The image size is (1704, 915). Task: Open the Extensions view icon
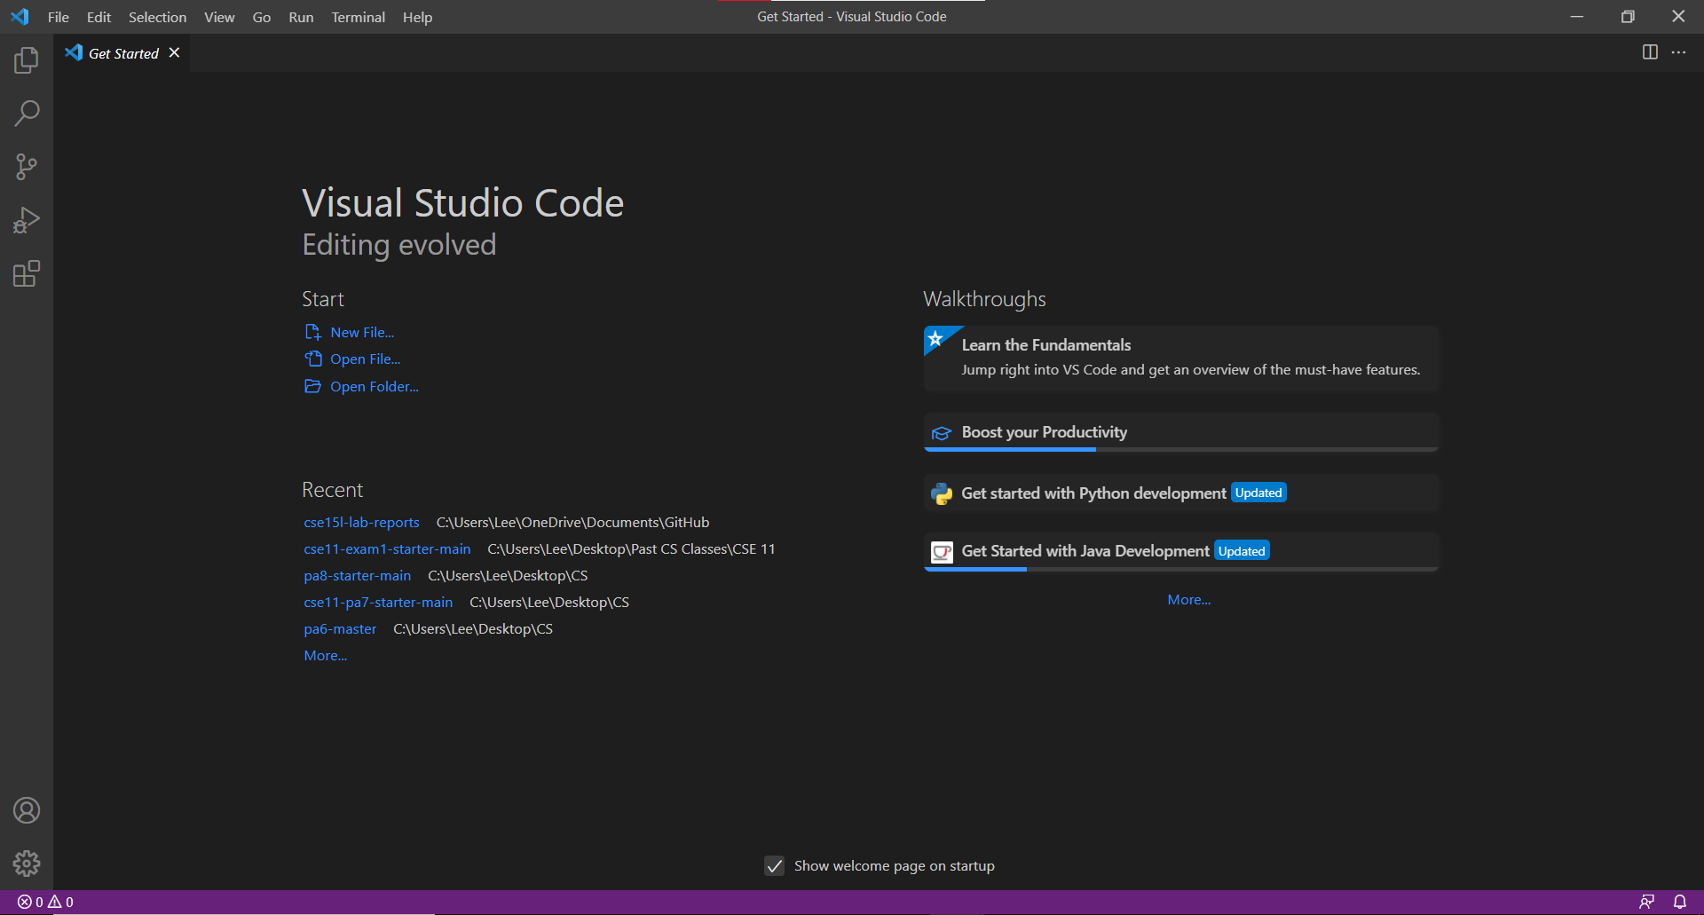(x=27, y=273)
